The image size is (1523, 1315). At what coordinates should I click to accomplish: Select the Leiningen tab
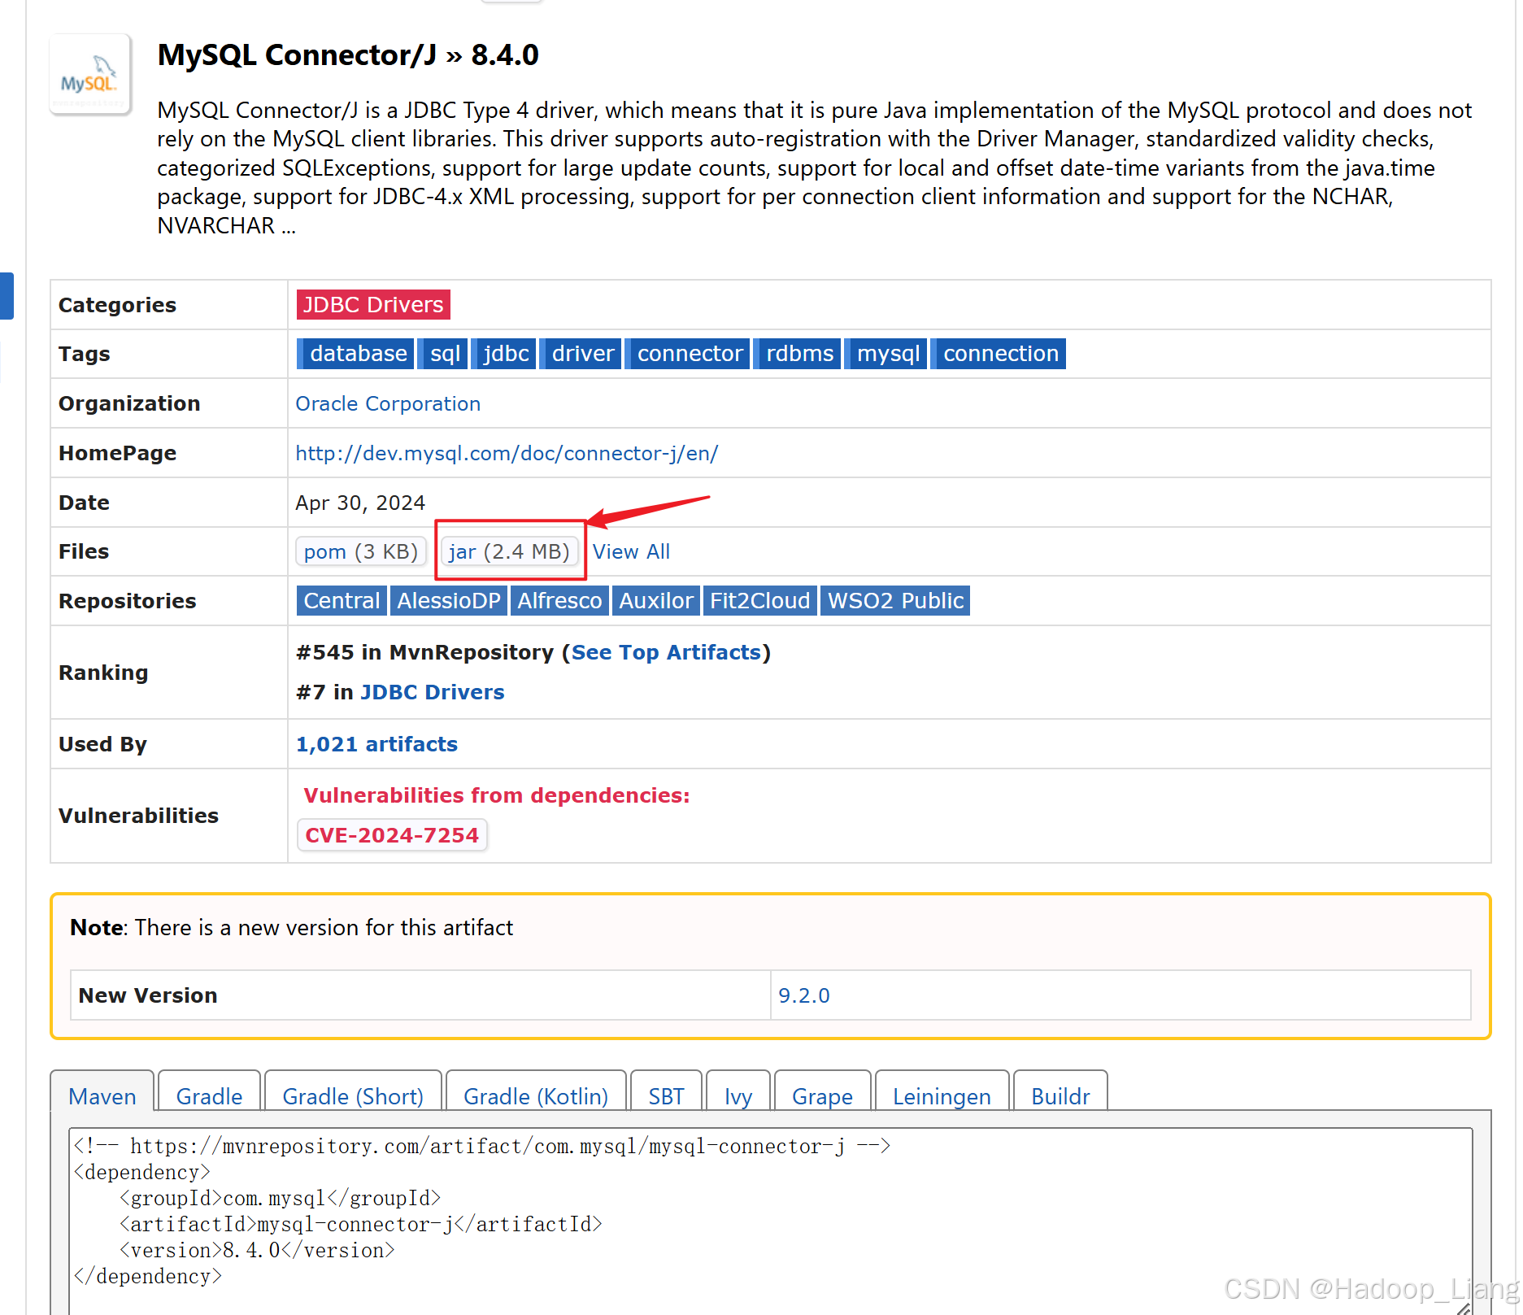(x=942, y=1096)
